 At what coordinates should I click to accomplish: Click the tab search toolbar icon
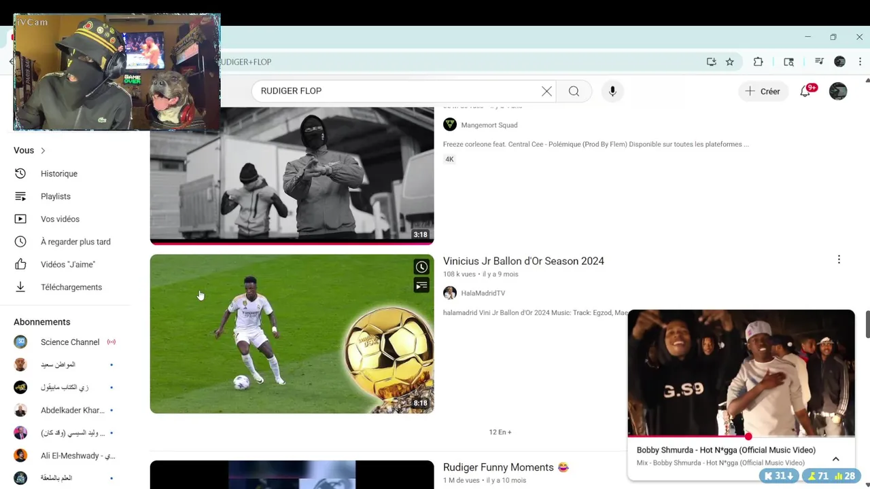pyautogui.click(x=789, y=62)
